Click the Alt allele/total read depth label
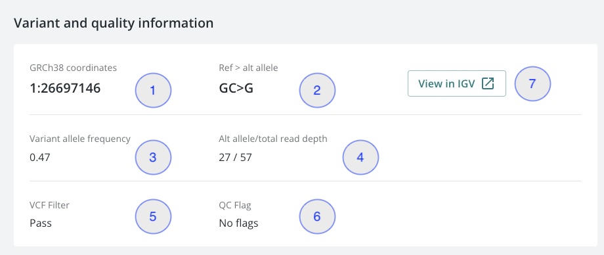The width and height of the screenshot is (604, 255). (x=272, y=139)
